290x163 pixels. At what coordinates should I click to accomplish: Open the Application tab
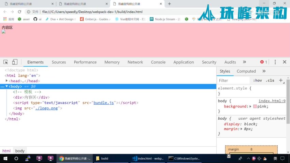[x=184, y=62]
